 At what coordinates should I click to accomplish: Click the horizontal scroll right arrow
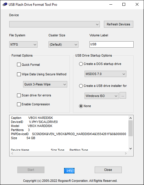126,153
